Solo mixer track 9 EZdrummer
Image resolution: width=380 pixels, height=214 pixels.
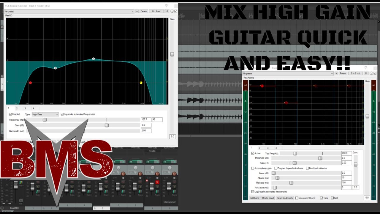click(x=174, y=186)
